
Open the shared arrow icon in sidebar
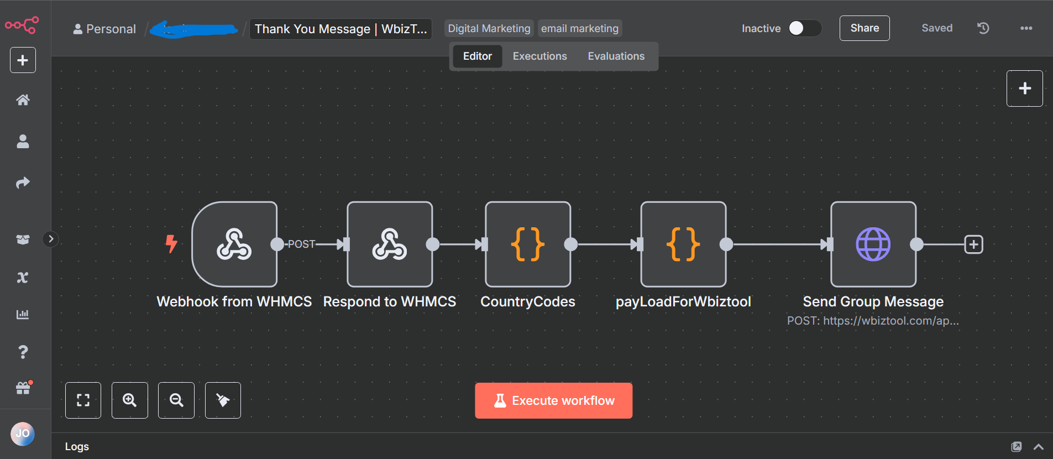point(23,182)
